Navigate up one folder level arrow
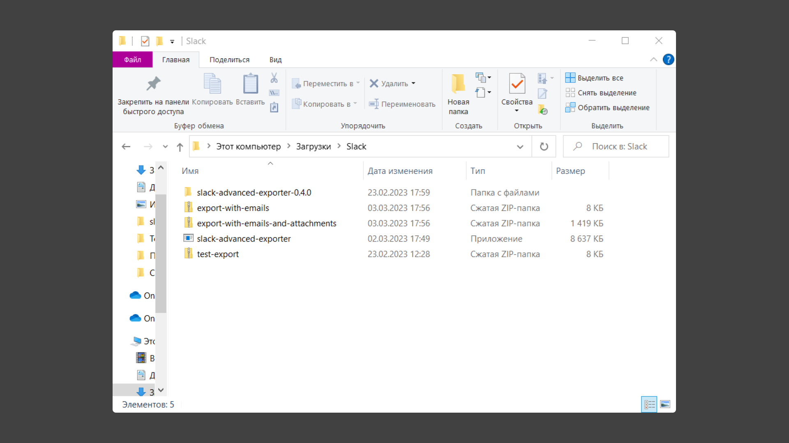 [180, 147]
